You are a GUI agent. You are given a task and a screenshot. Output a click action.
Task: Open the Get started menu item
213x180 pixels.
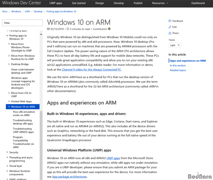click(79, 3)
